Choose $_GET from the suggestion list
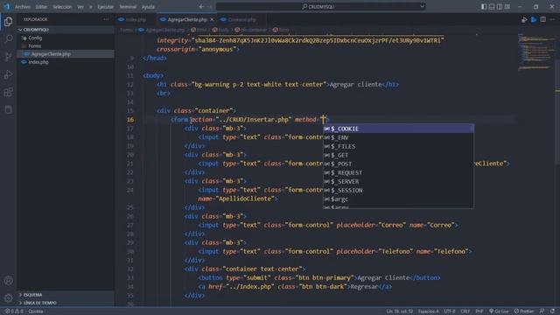This screenshot has width=560, height=315. pos(399,155)
